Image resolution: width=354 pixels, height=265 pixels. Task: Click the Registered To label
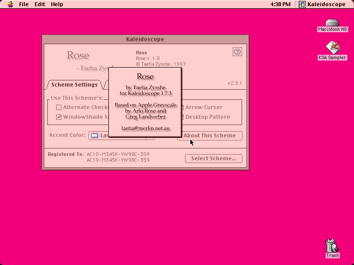pos(65,154)
